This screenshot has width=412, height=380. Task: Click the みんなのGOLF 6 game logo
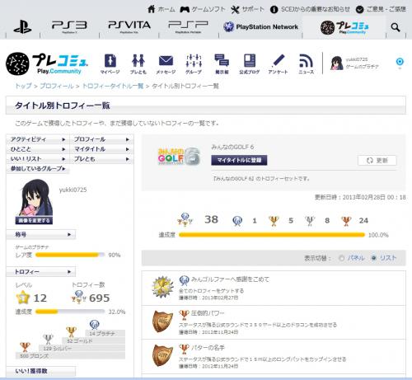tap(179, 157)
